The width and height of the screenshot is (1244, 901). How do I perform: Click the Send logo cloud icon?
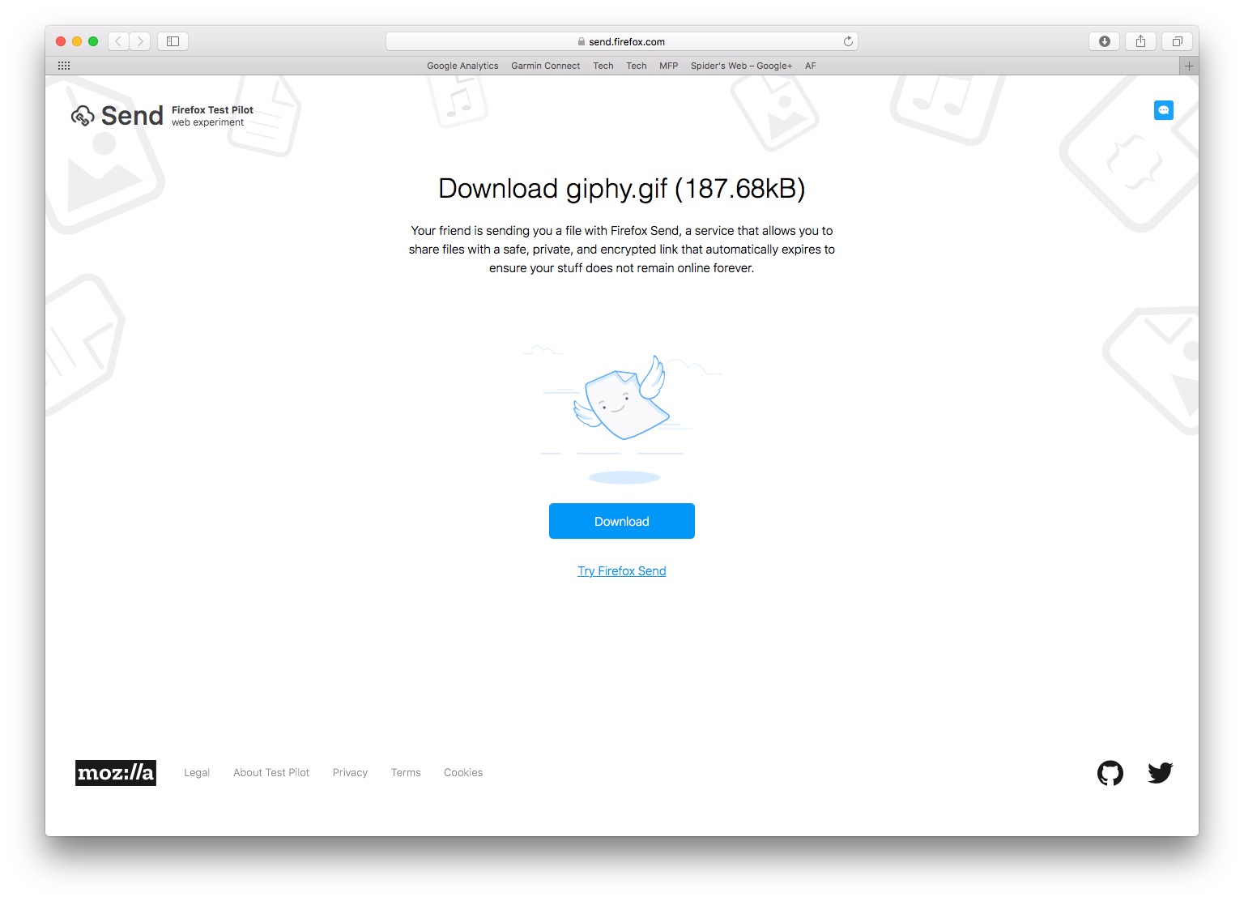click(x=83, y=116)
